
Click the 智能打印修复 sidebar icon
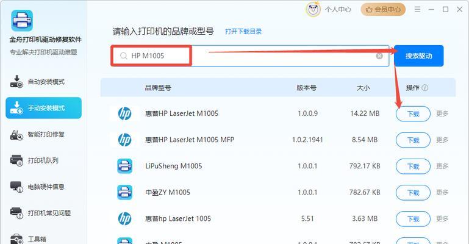pos(16,135)
